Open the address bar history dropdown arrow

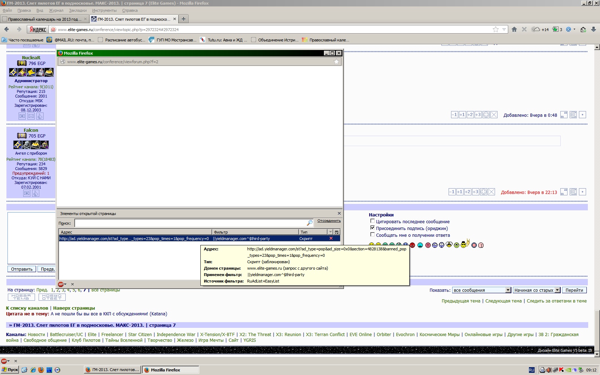504,30
